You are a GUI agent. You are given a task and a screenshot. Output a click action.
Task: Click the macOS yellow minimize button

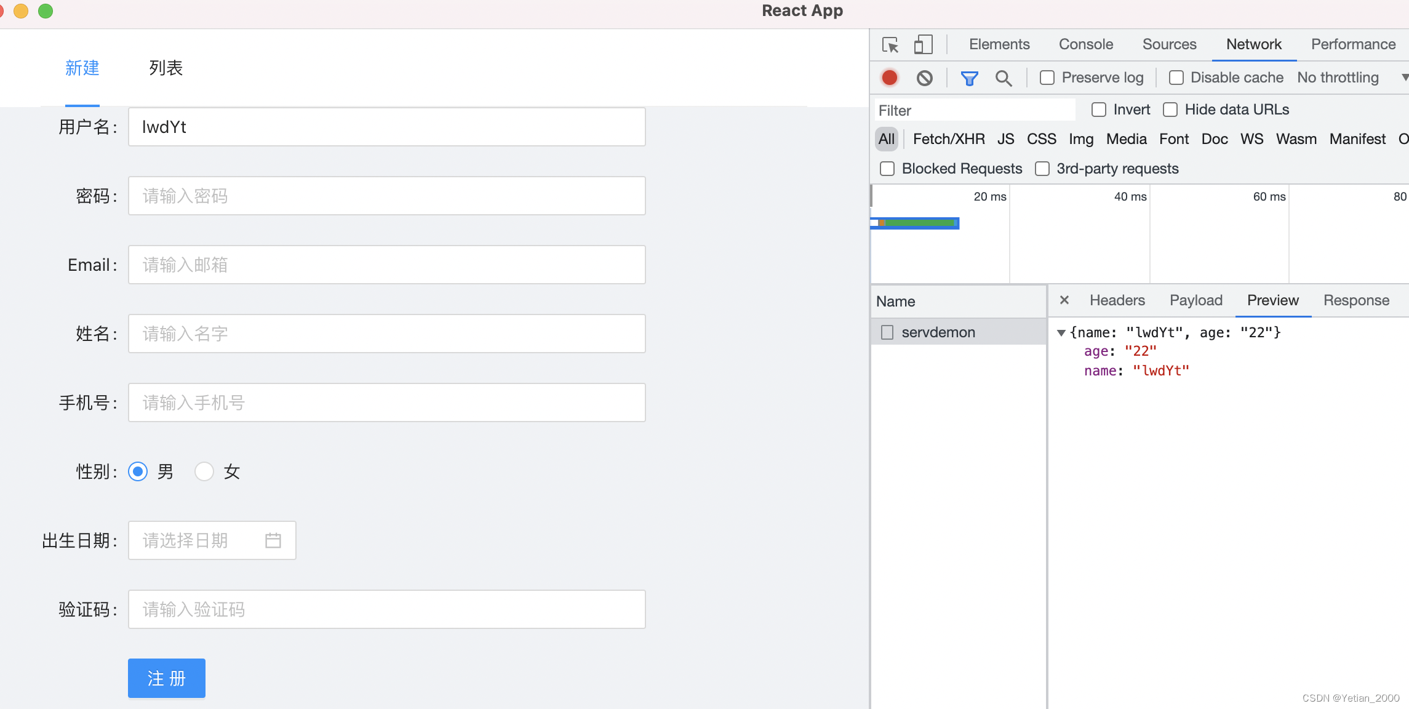(x=21, y=10)
